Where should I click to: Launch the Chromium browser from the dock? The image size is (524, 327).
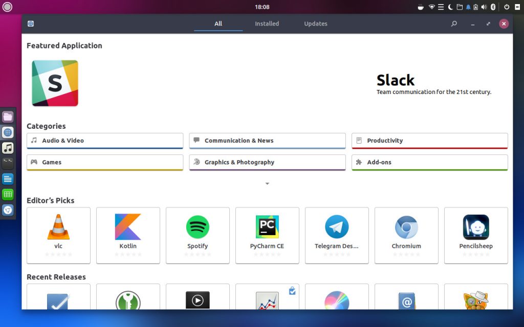click(x=8, y=210)
